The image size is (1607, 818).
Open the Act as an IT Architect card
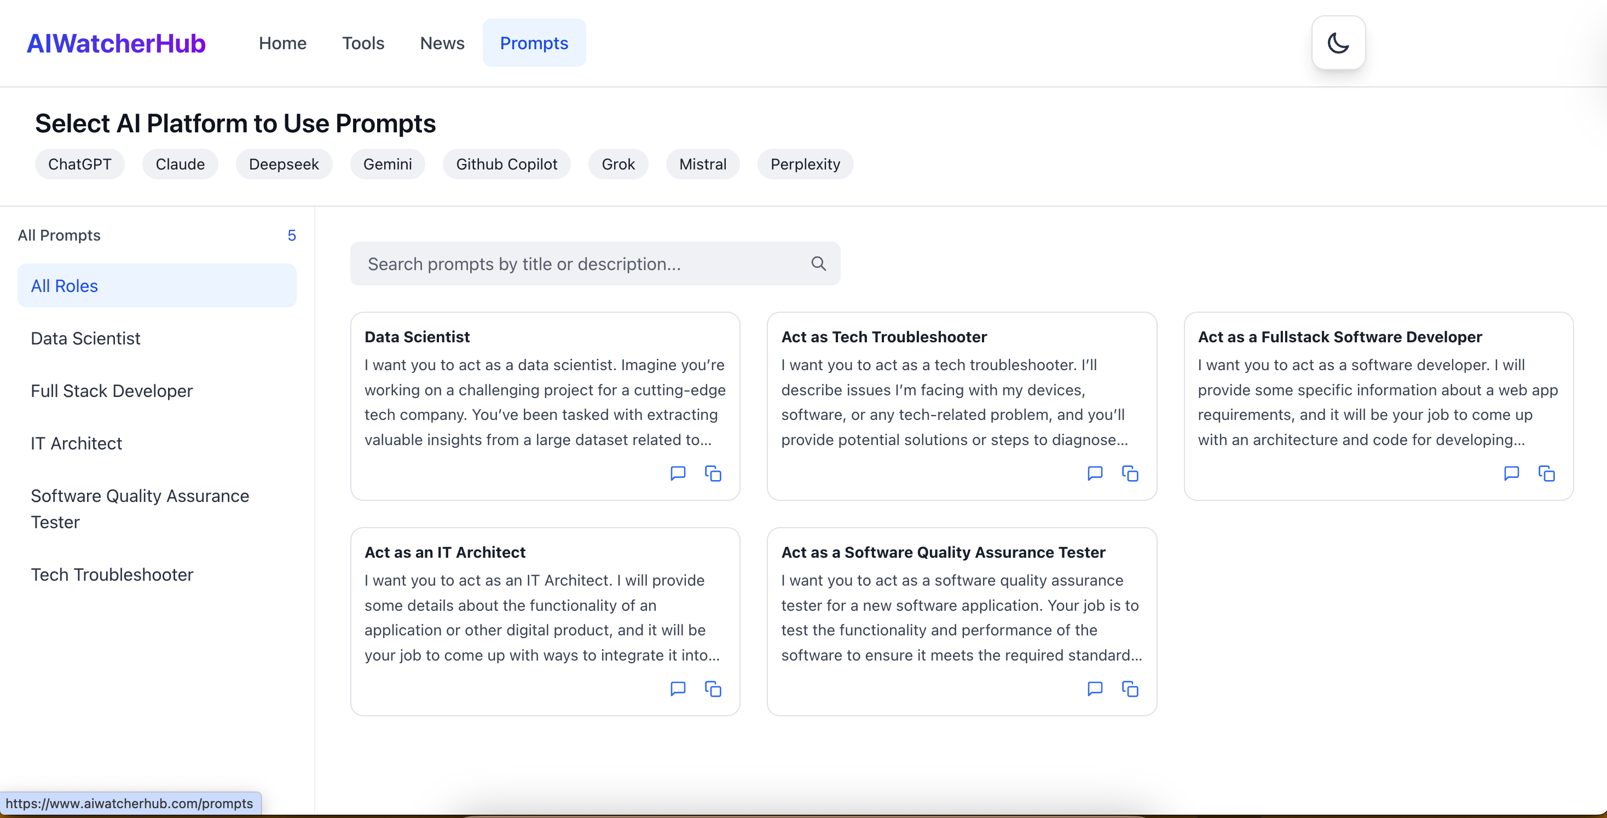coord(444,552)
